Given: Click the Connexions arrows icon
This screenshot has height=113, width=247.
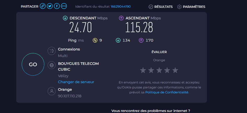Looking at the screenshot, I should click(52, 51).
